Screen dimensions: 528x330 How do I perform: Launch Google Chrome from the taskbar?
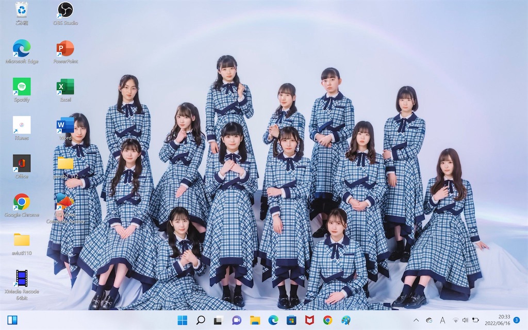(327, 320)
